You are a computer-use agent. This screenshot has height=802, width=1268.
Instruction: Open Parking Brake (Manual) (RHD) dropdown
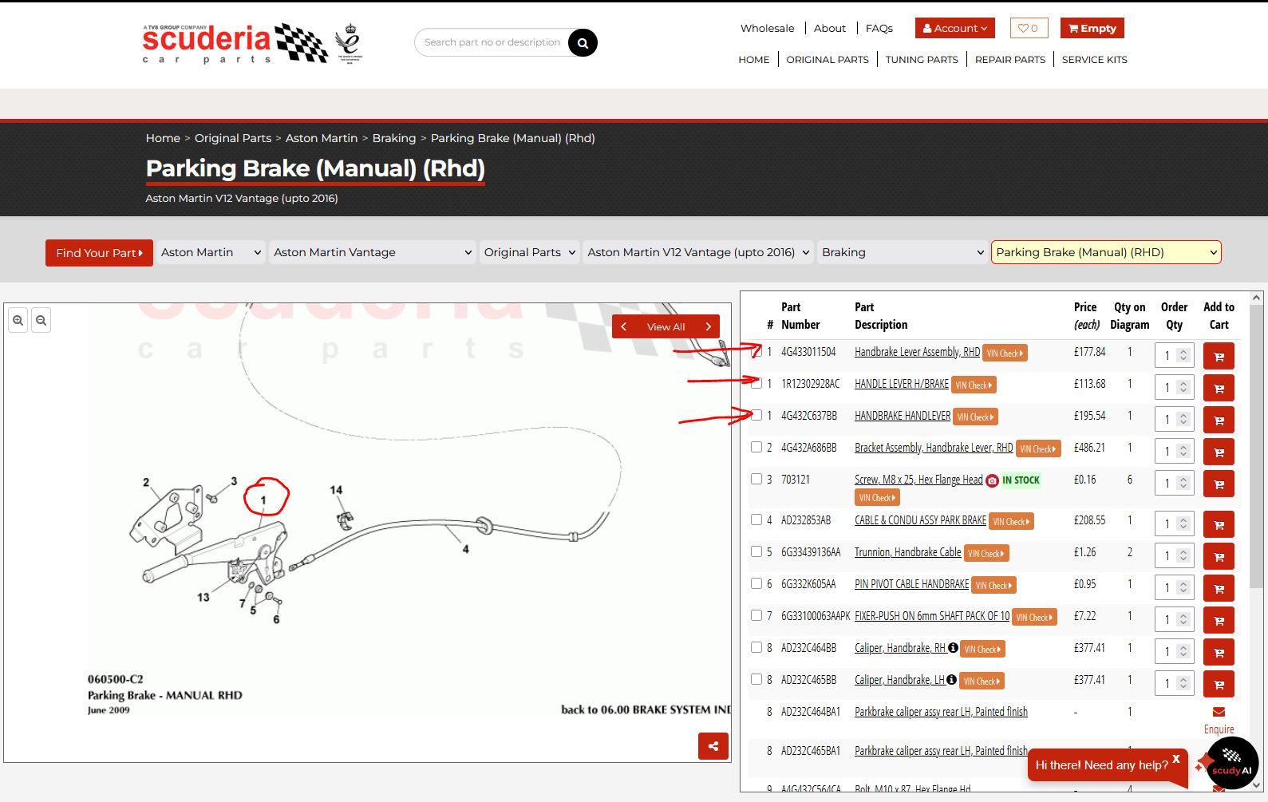[x=1105, y=252]
